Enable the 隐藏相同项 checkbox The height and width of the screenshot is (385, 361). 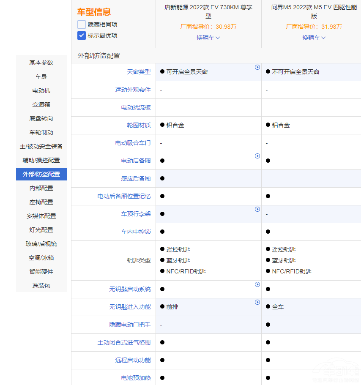[82, 25]
